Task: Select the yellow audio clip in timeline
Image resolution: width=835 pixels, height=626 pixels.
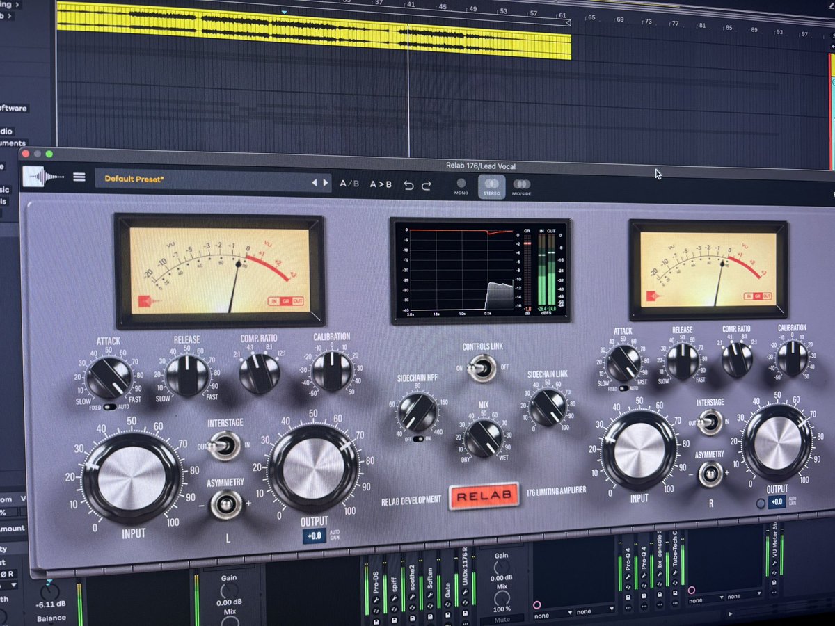Action: click(313, 31)
